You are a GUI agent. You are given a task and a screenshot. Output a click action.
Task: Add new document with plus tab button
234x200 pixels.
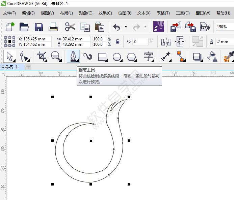[28, 67]
